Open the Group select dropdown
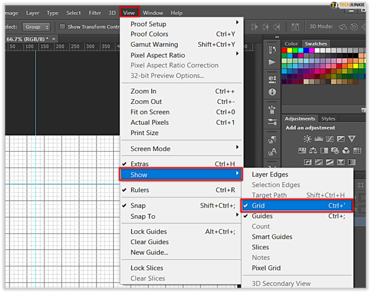 (x=36, y=27)
